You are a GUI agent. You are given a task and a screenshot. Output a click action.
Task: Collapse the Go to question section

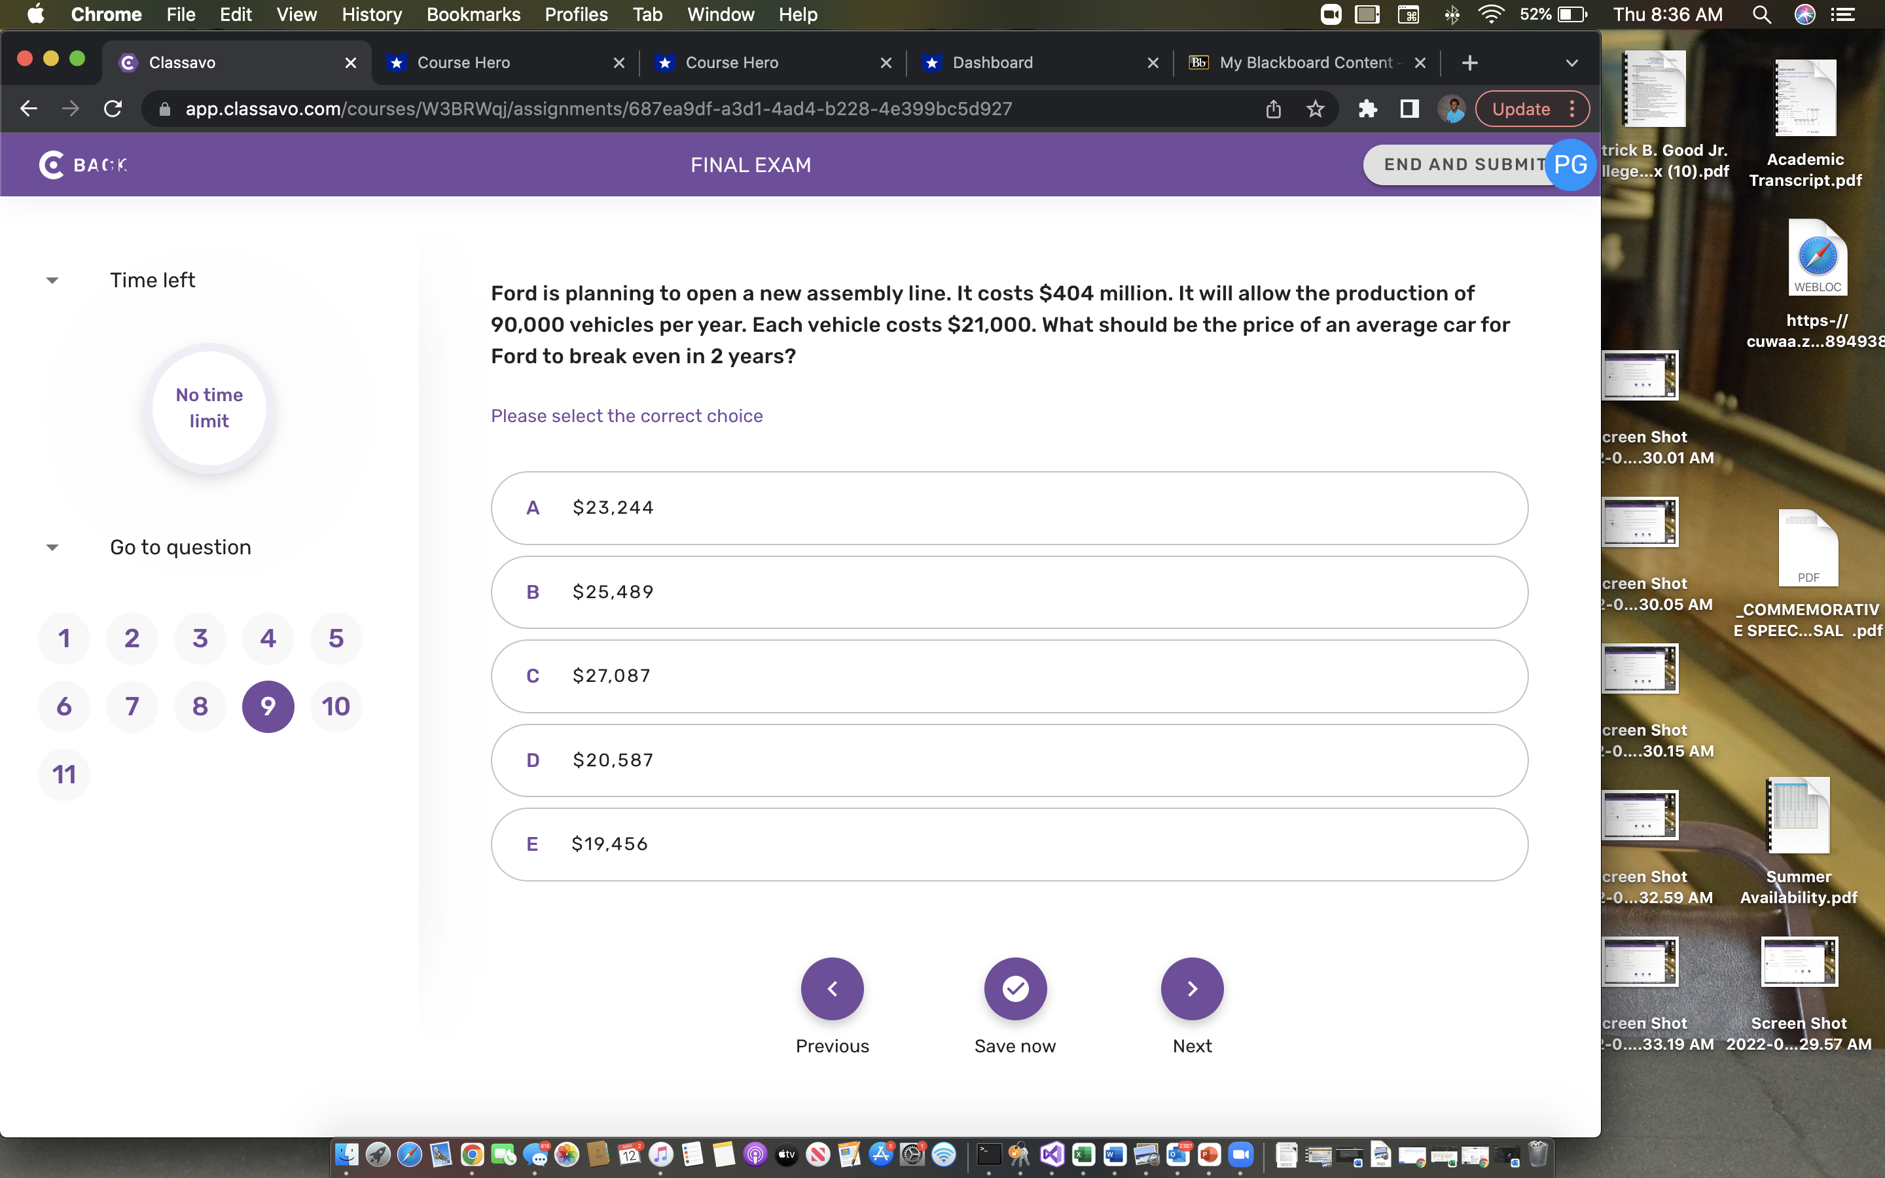tap(52, 546)
